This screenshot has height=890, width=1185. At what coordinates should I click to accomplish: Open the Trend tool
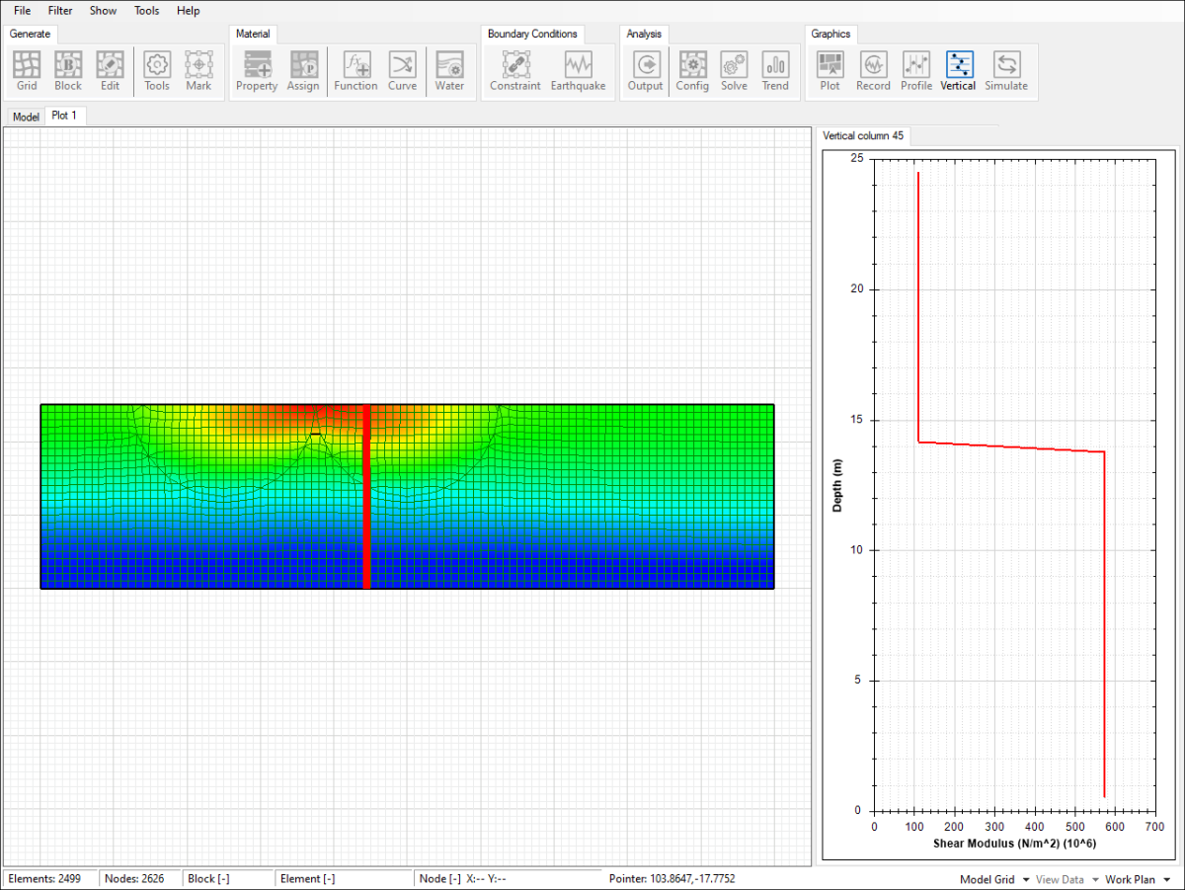click(x=775, y=71)
